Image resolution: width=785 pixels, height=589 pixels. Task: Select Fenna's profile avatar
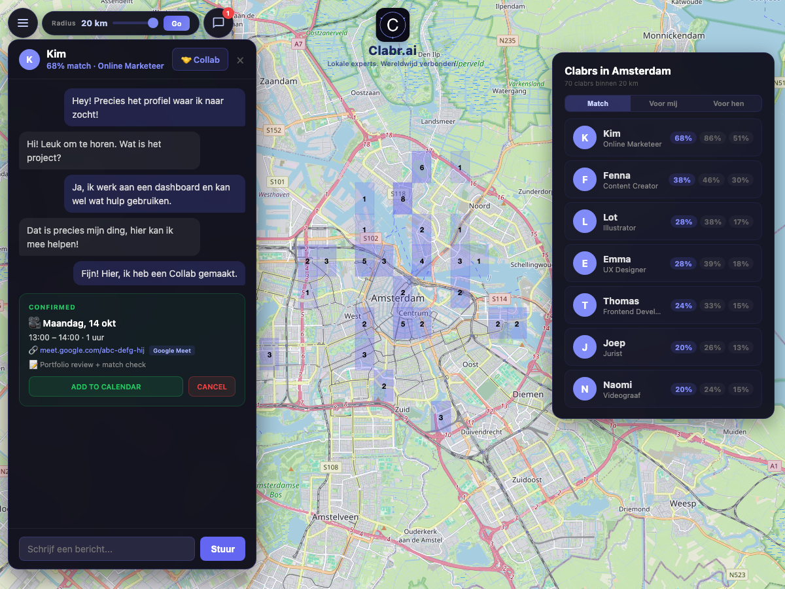pyautogui.click(x=584, y=179)
